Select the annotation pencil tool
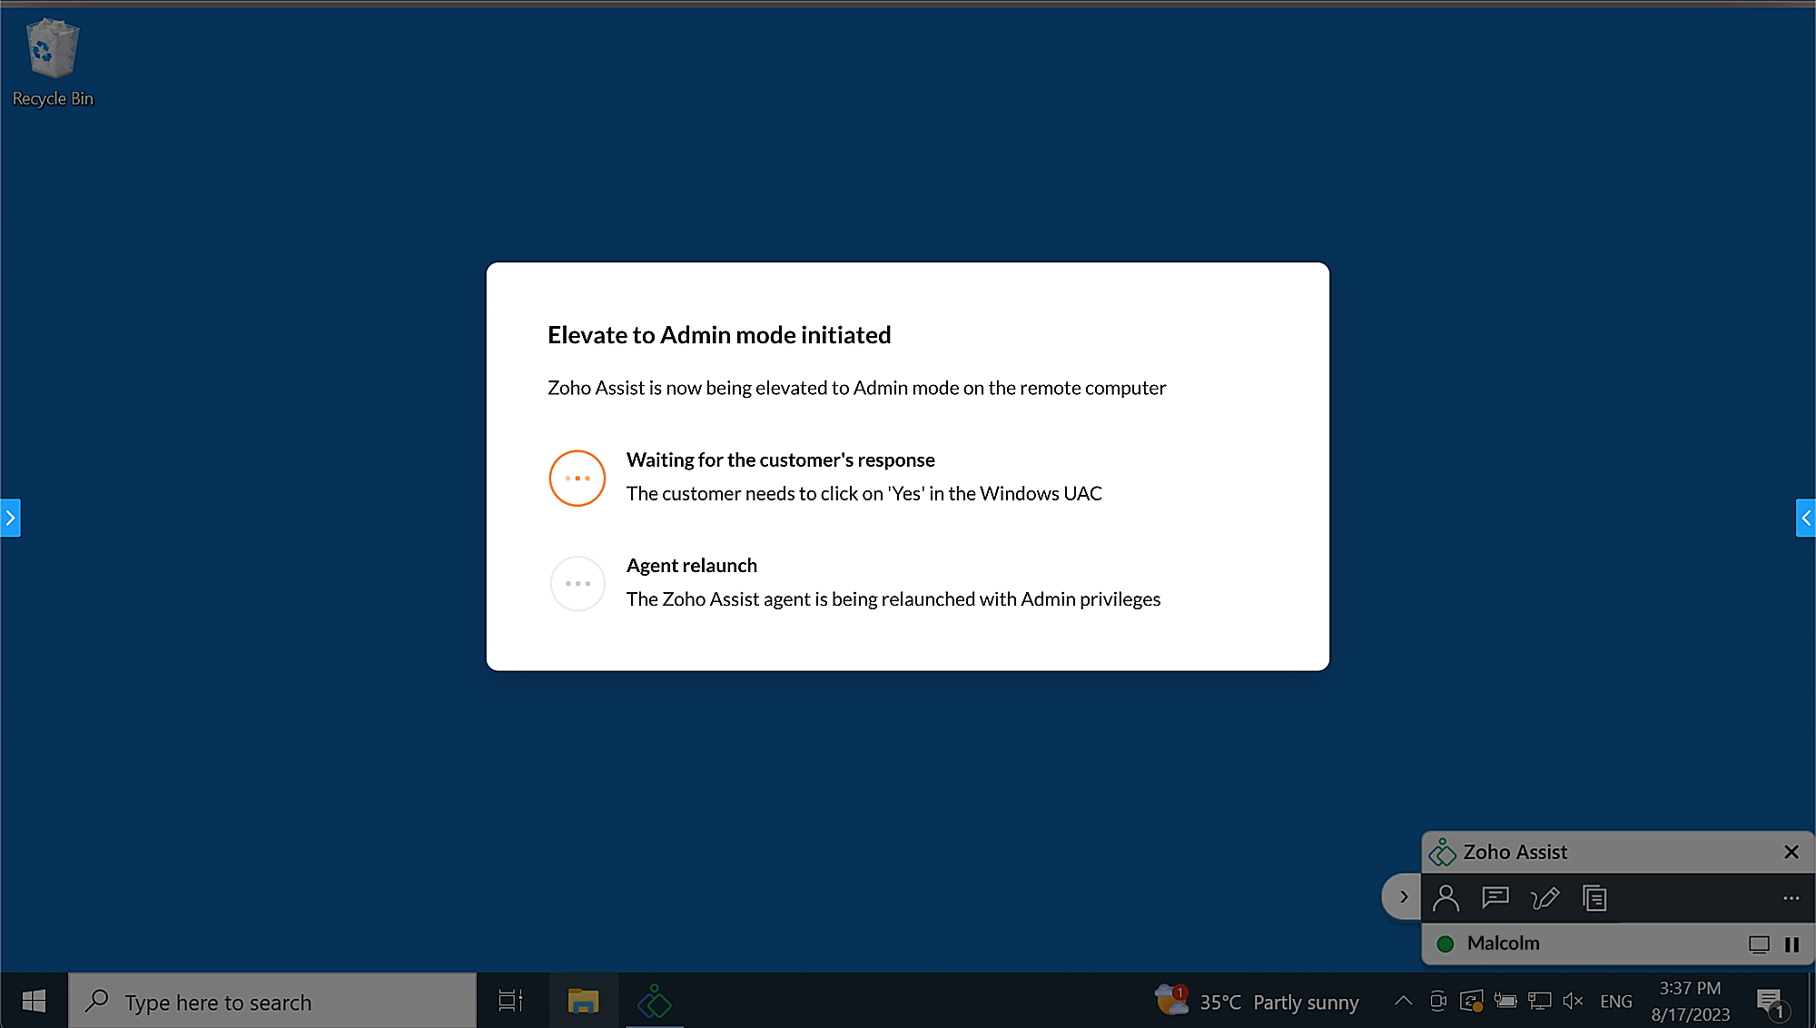Screen dimensions: 1816x1028 (1545, 898)
